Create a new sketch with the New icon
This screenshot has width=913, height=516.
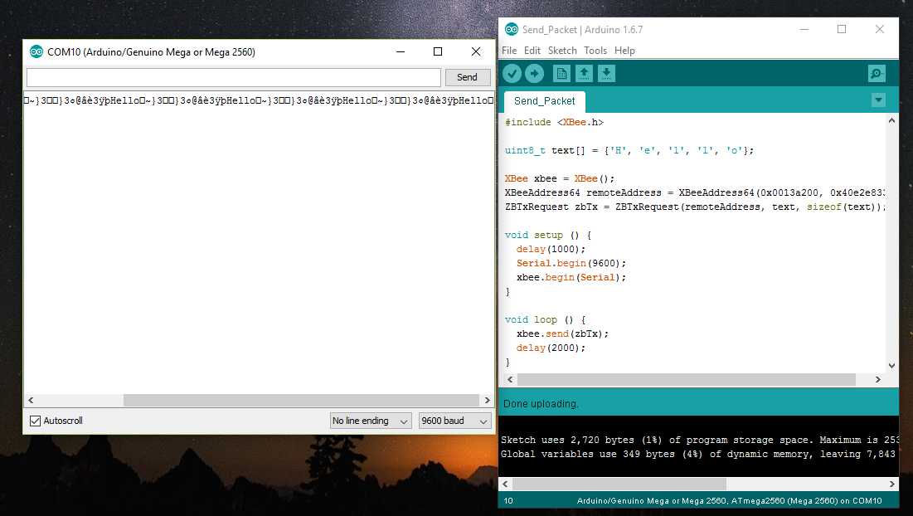561,73
